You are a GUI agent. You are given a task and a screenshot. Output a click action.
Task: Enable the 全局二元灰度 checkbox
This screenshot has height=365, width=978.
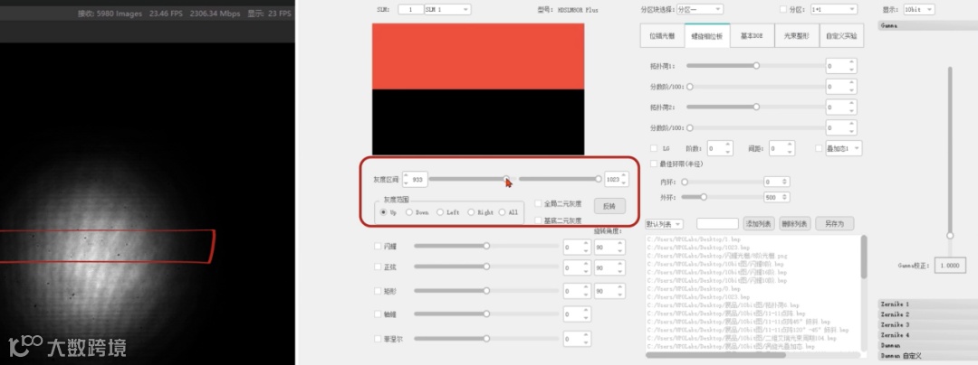(x=538, y=203)
